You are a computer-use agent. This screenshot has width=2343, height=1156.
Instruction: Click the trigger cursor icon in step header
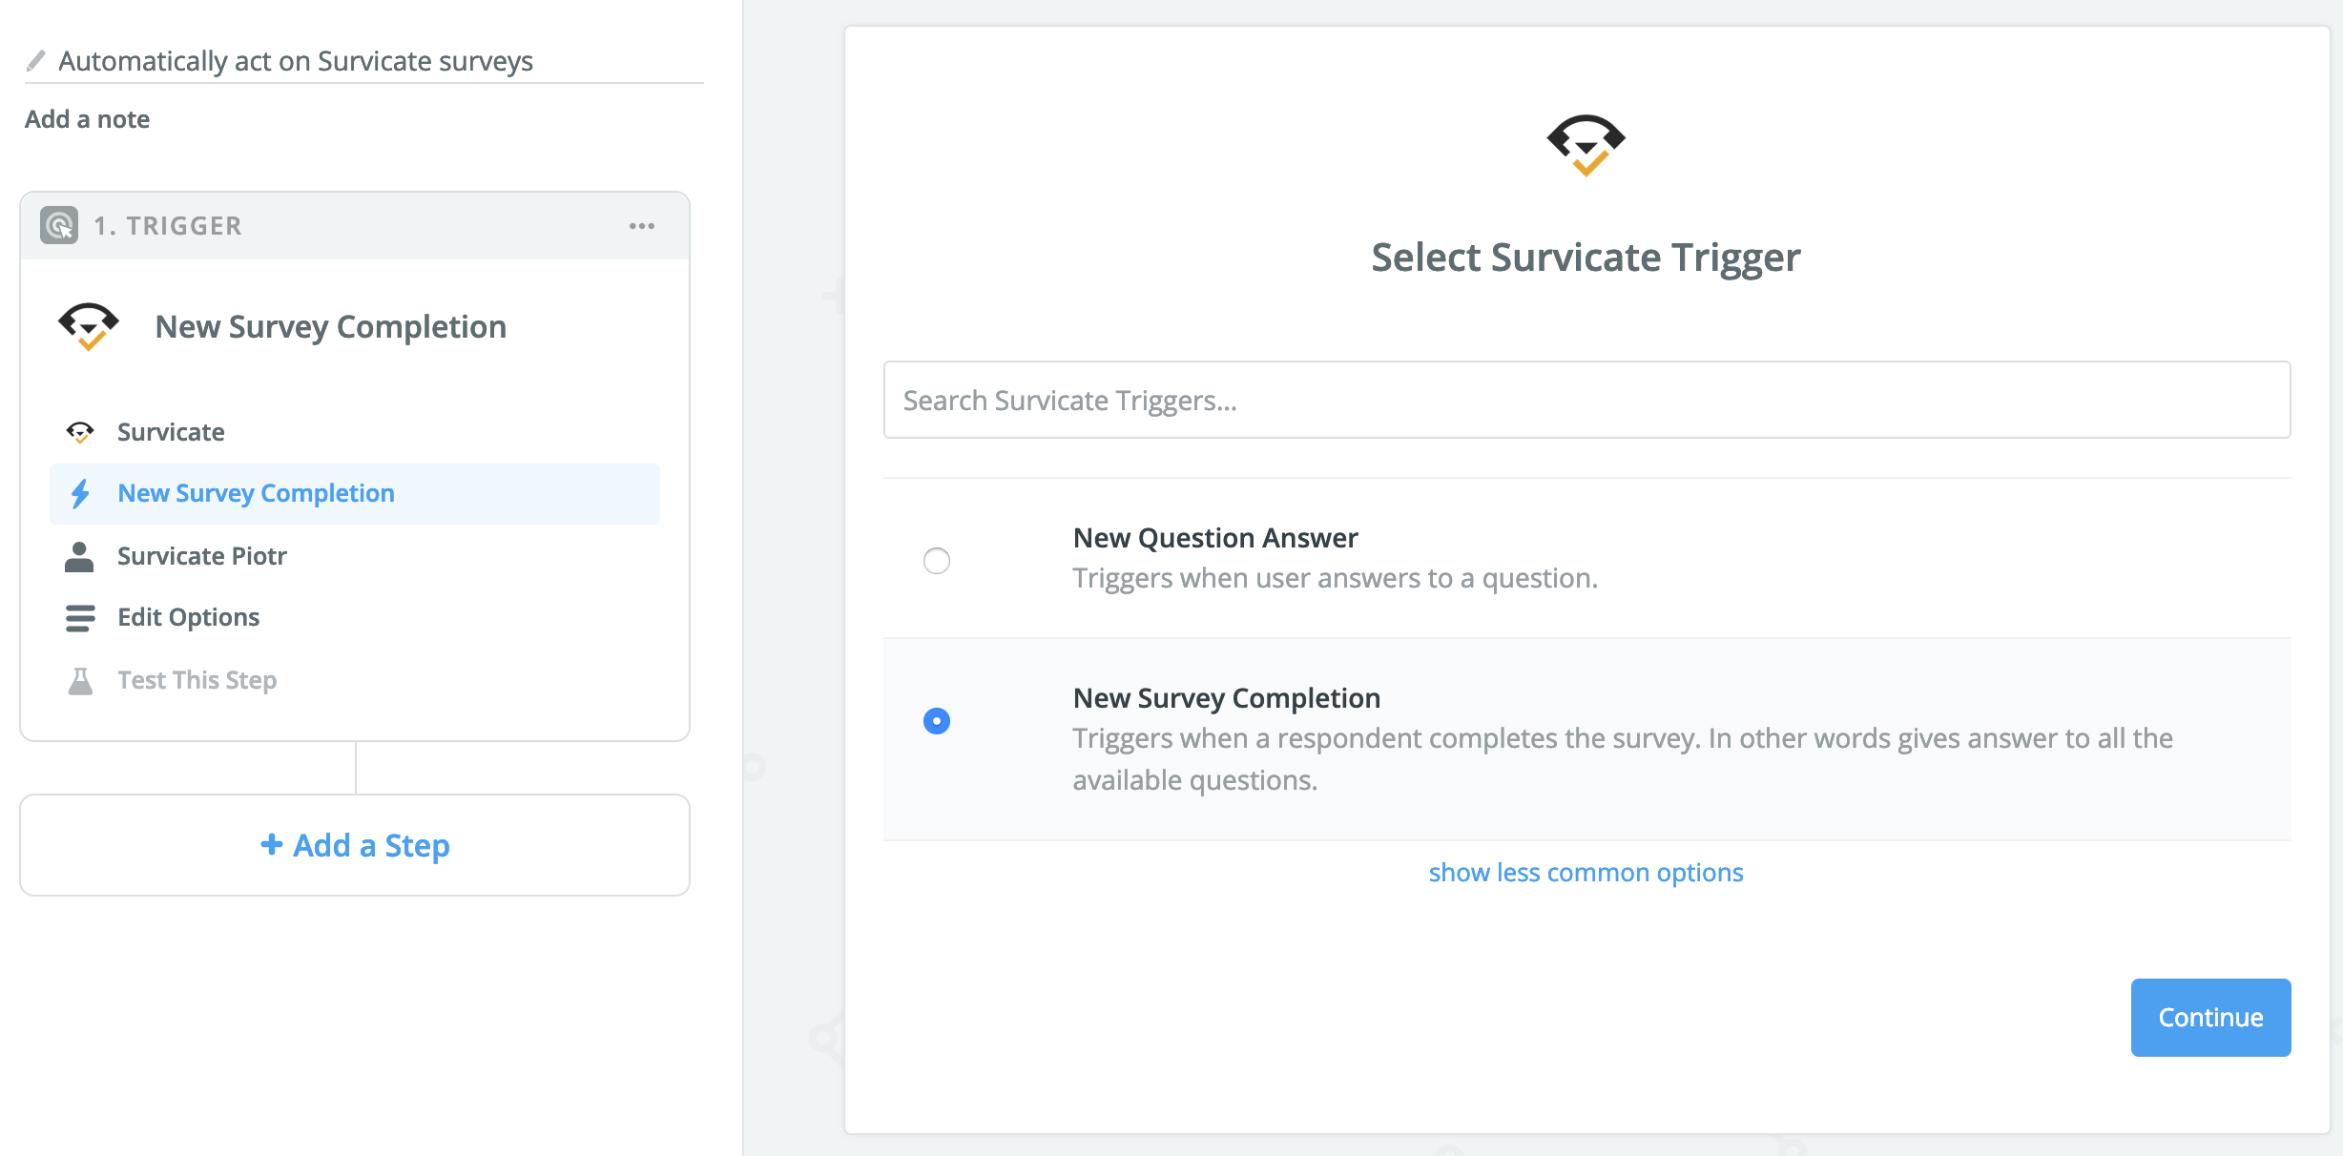tap(59, 226)
